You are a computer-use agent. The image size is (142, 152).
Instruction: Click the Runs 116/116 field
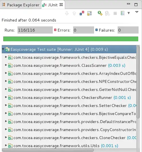point(35,30)
